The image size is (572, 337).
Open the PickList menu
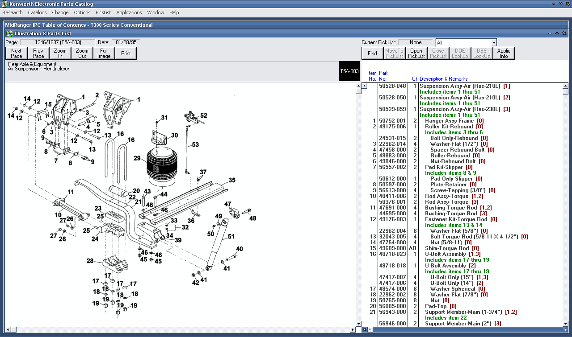coord(103,12)
